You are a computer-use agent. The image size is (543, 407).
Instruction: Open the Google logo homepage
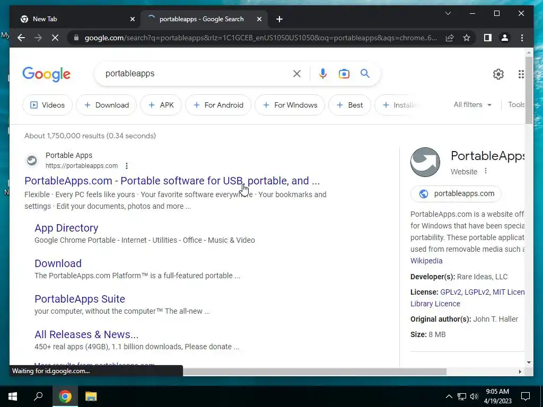click(x=47, y=74)
